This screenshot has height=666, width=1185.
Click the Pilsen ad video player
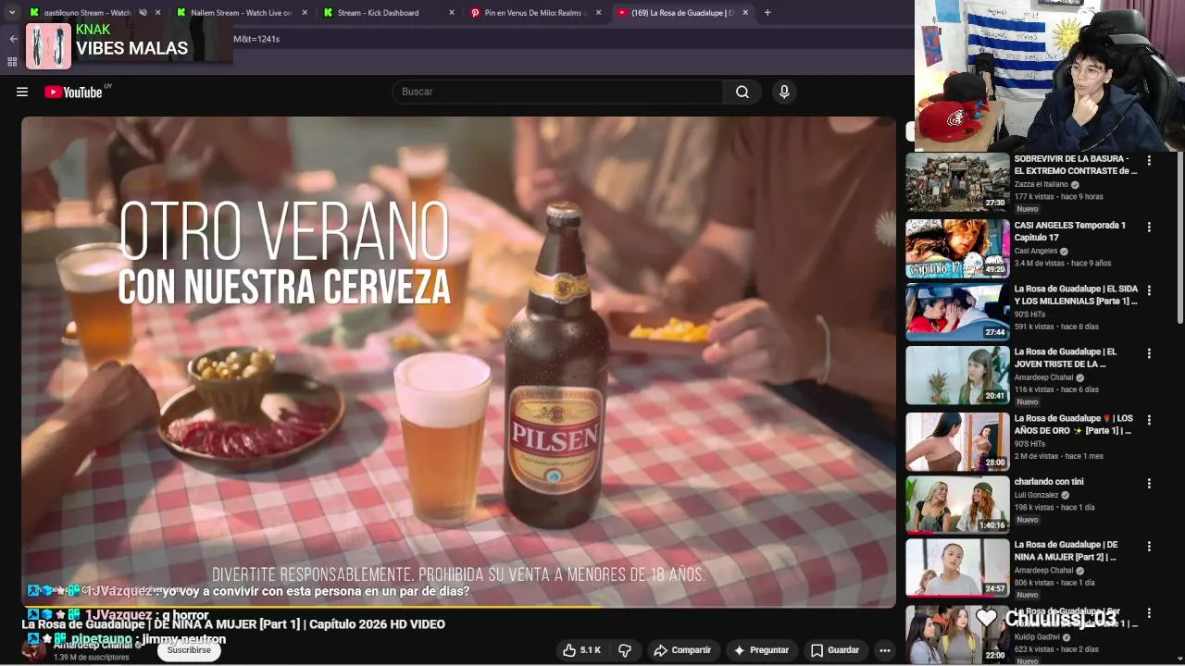458,362
